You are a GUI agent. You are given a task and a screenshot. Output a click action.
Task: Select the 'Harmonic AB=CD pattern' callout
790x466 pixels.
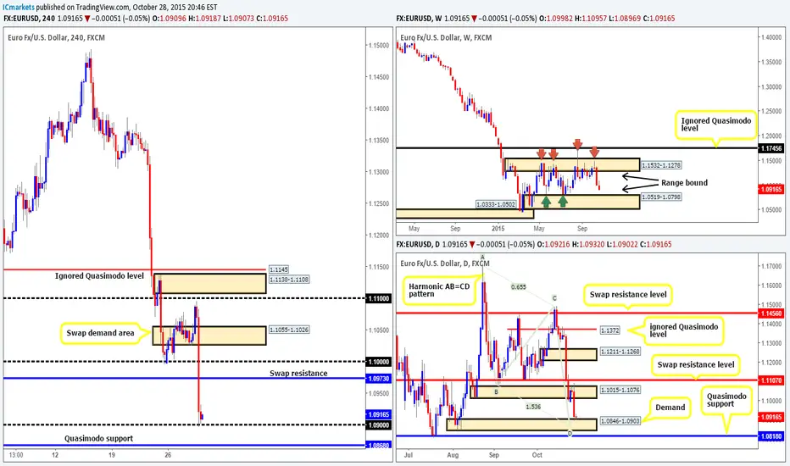[x=439, y=290]
